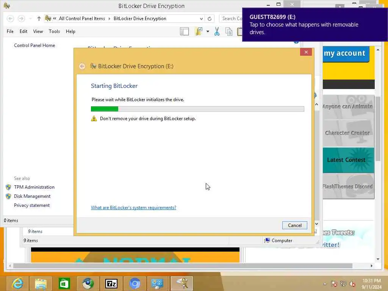The width and height of the screenshot is (388, 291).
Task: Open Control Panel Home
Action: click(x=34, y=45)
